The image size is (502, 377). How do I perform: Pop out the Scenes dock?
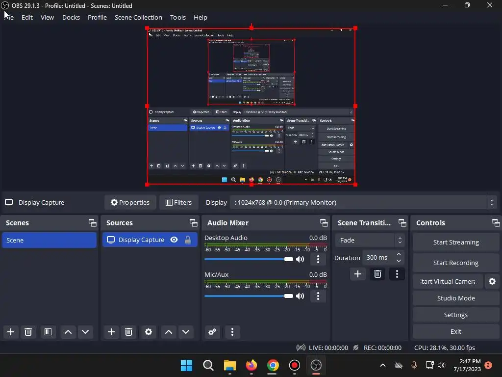[x=93, y=223]
